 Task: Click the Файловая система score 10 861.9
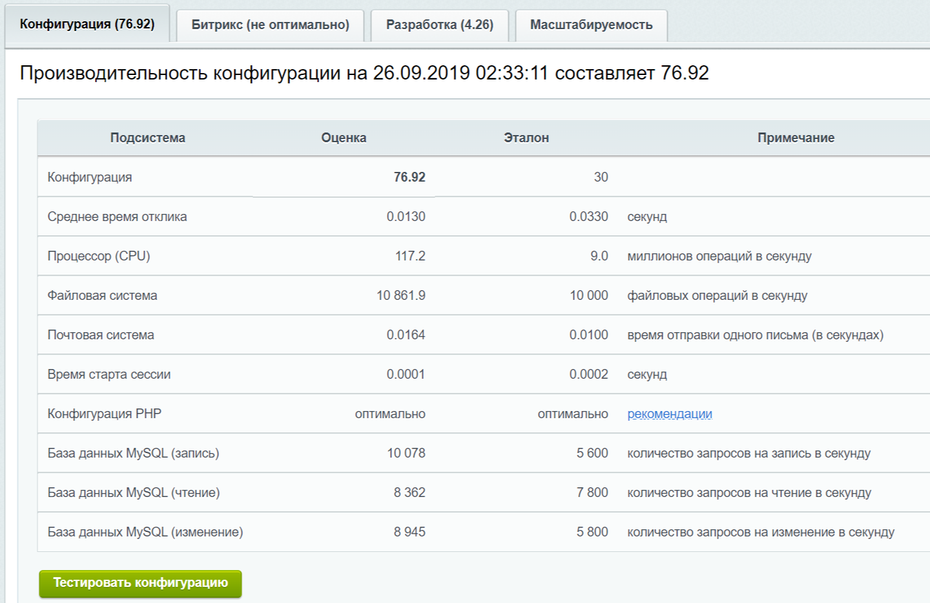(400, 295)
